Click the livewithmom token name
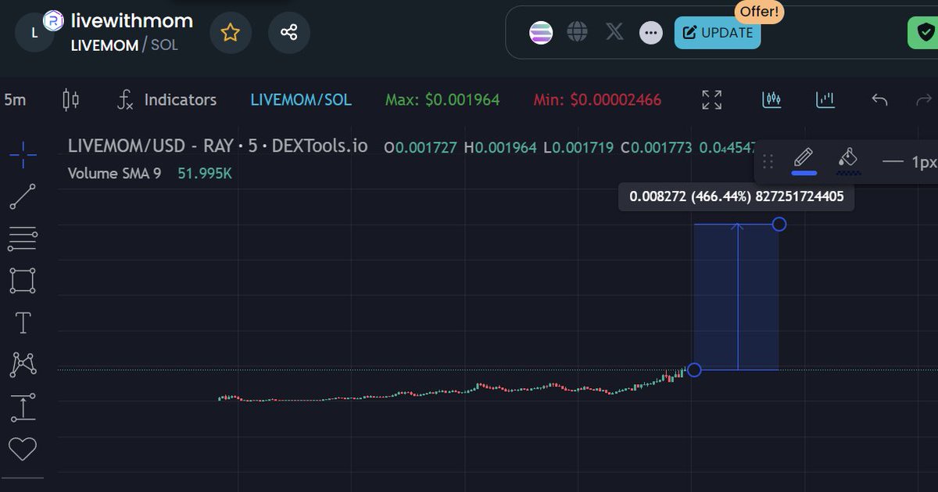 click(132, 20)
